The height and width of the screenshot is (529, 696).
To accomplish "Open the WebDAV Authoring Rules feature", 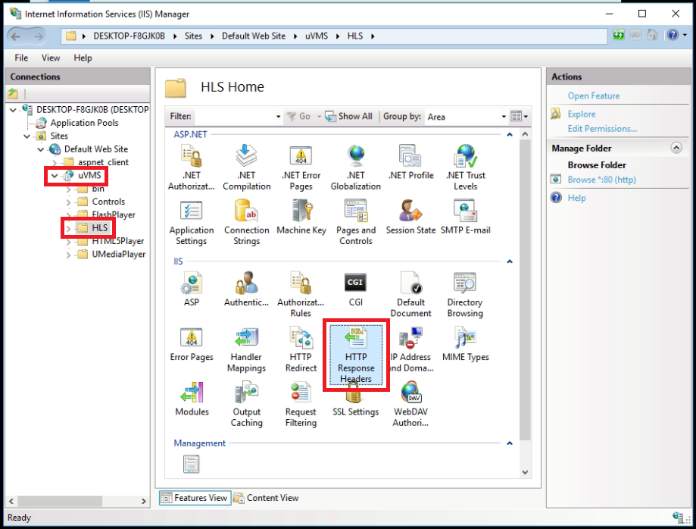I will [410, 404].
